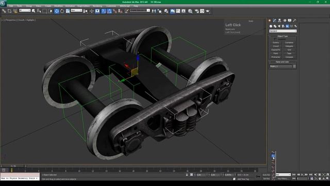This screenshot has width=330, height=186.
Task: Toggle the AutoGrid checkbox
Action: coord(275,39)
